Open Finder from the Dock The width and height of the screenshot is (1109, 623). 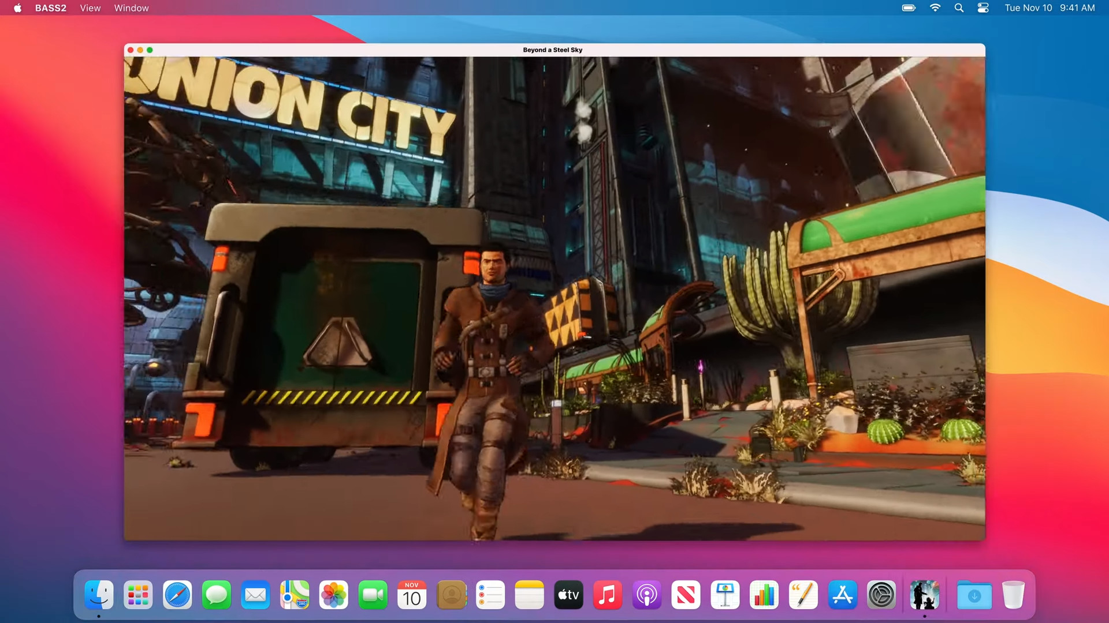99,595
